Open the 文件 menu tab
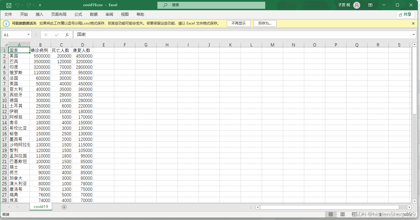 click(x=8, y=14)
